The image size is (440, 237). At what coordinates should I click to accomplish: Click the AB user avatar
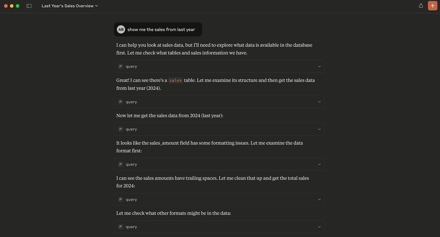pos(121,30)
